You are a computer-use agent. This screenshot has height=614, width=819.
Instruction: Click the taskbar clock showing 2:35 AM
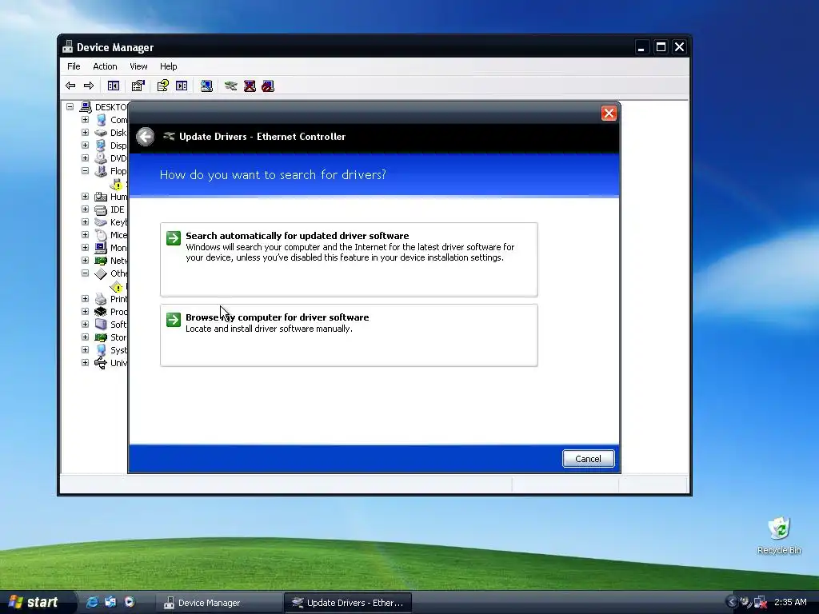click(x=790, y=603)
